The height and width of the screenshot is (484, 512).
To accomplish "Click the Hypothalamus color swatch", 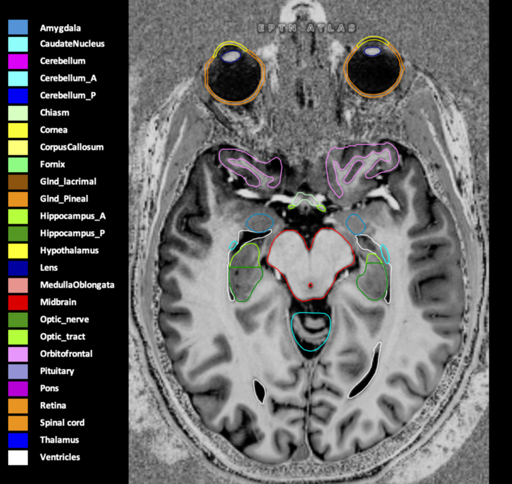I will (x=18, y=251).
